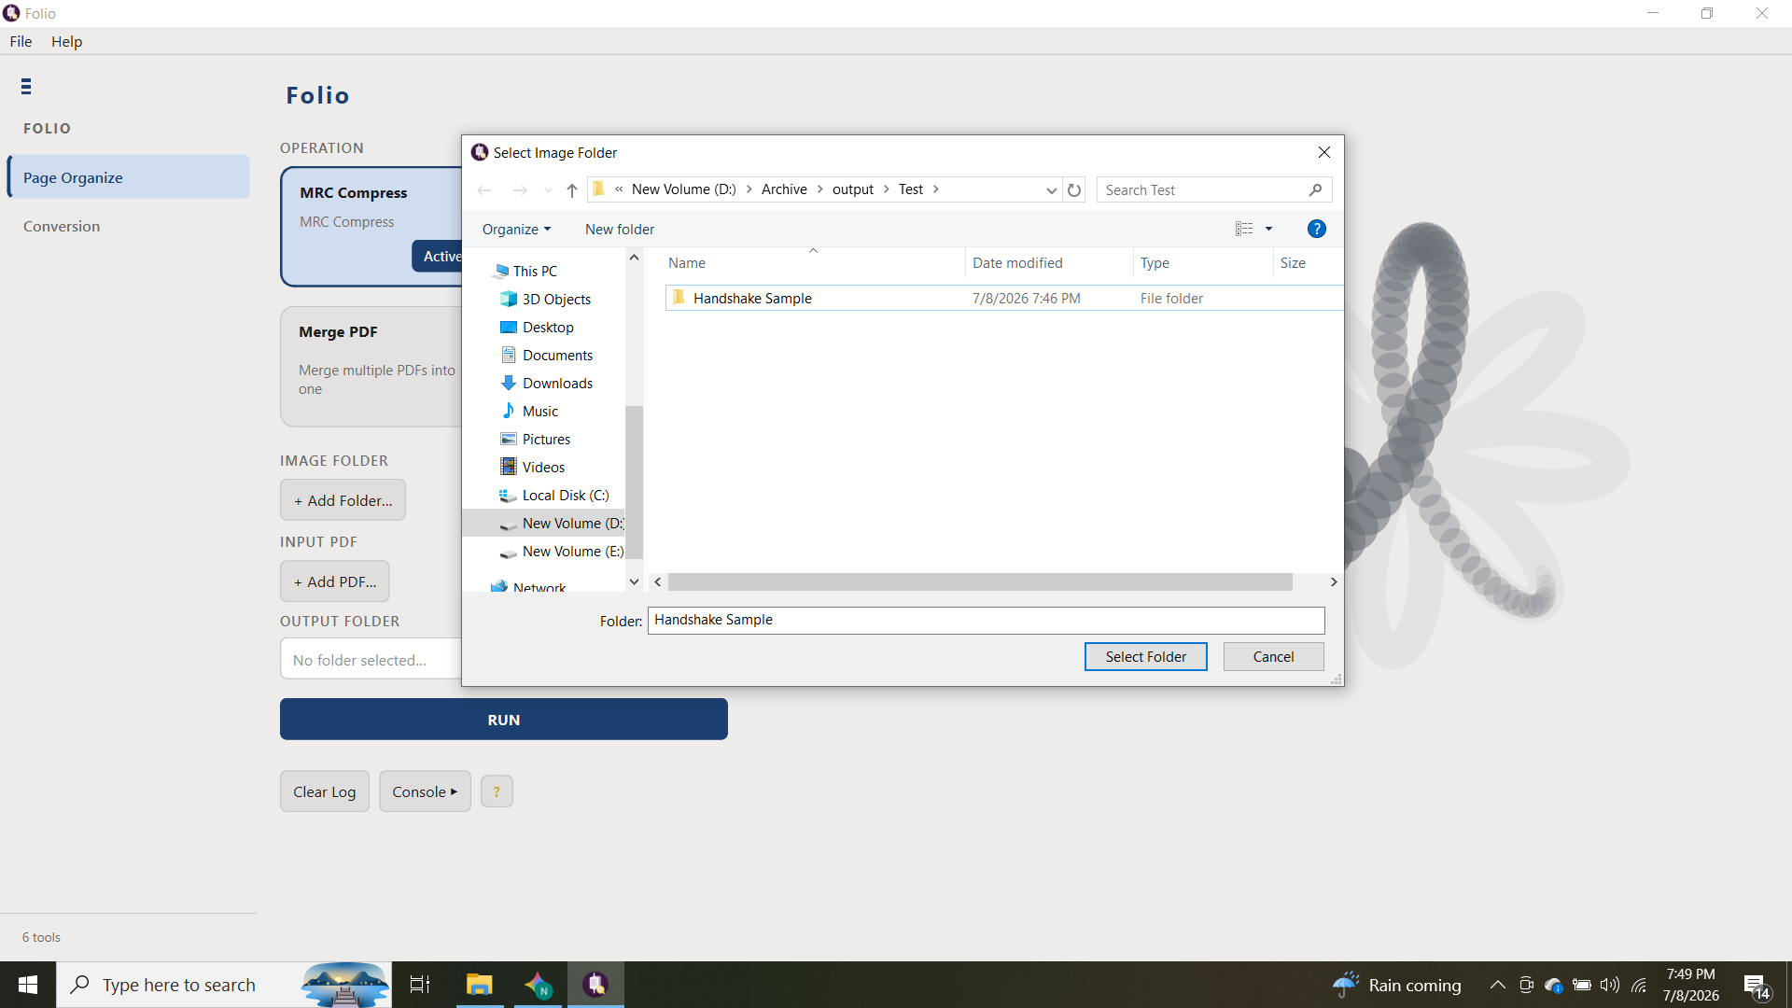Expand Console options
The height and width of the screenshot is (1008, 1792).
coord(425,791)
